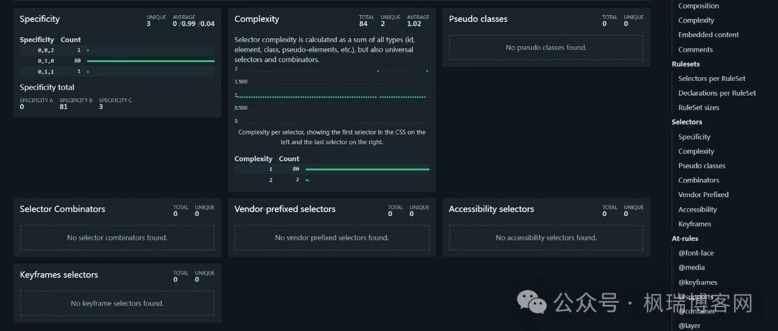Viewport: 778px width, 331px height.
Task: Select Combinators in the sidebar navigation
Action: click(698, 180)
